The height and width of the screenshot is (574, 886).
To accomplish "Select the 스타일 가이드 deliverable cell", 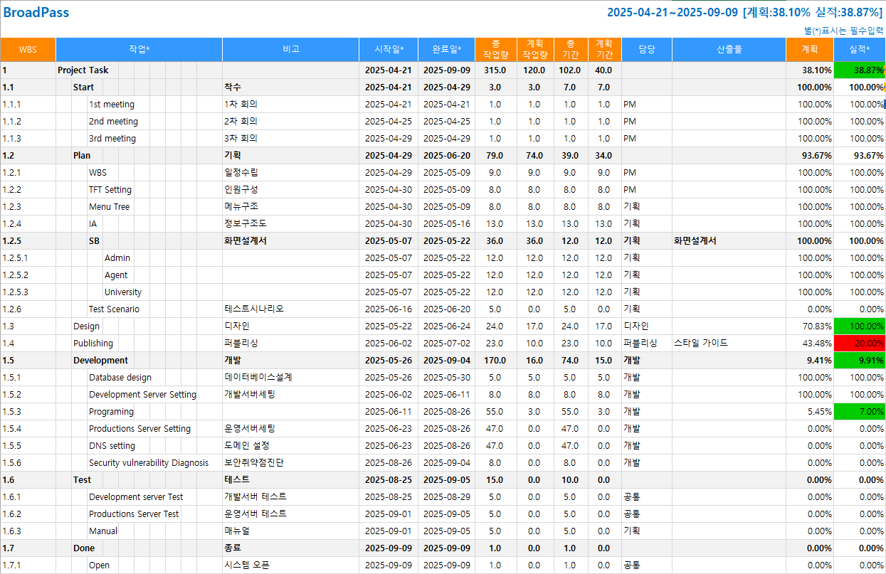I will 701,344.
